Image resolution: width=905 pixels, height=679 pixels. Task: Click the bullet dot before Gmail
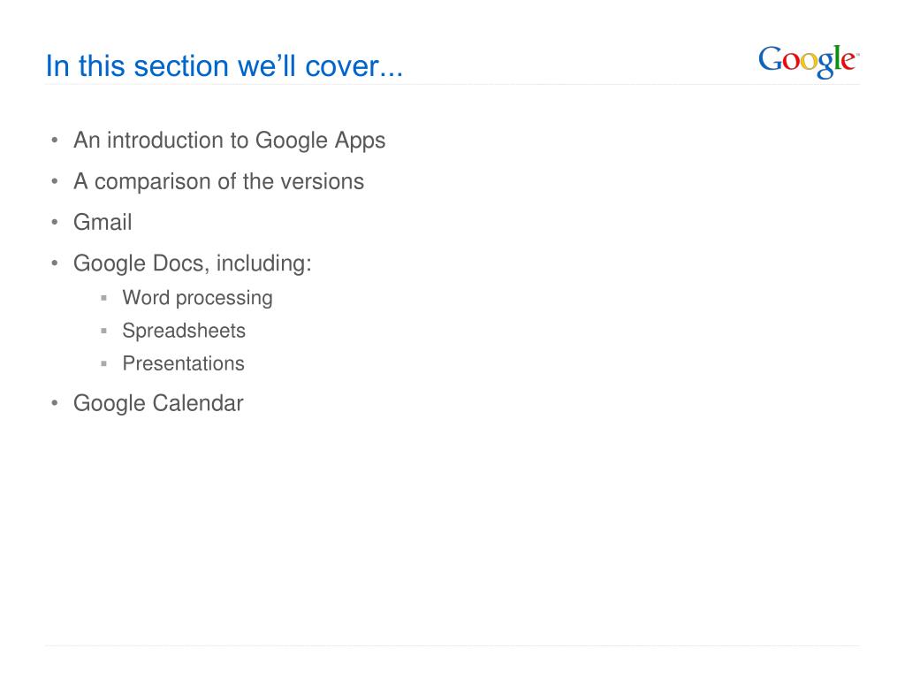(54, 222)
